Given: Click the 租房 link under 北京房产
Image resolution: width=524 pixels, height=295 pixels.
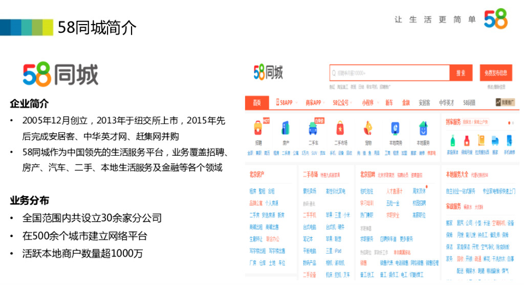Looking at the screenshot, I should click(253, 192).
